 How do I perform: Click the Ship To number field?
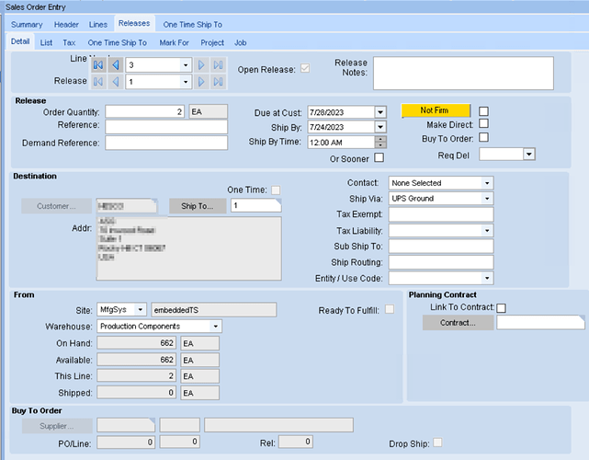255,205
